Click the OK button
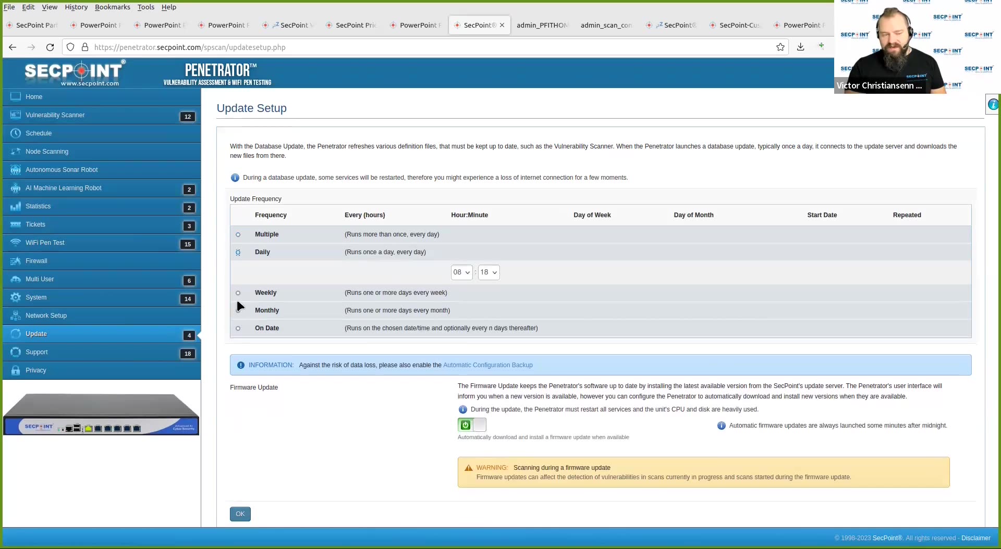The image size is (1001, 549). click(x=240, y=514)
